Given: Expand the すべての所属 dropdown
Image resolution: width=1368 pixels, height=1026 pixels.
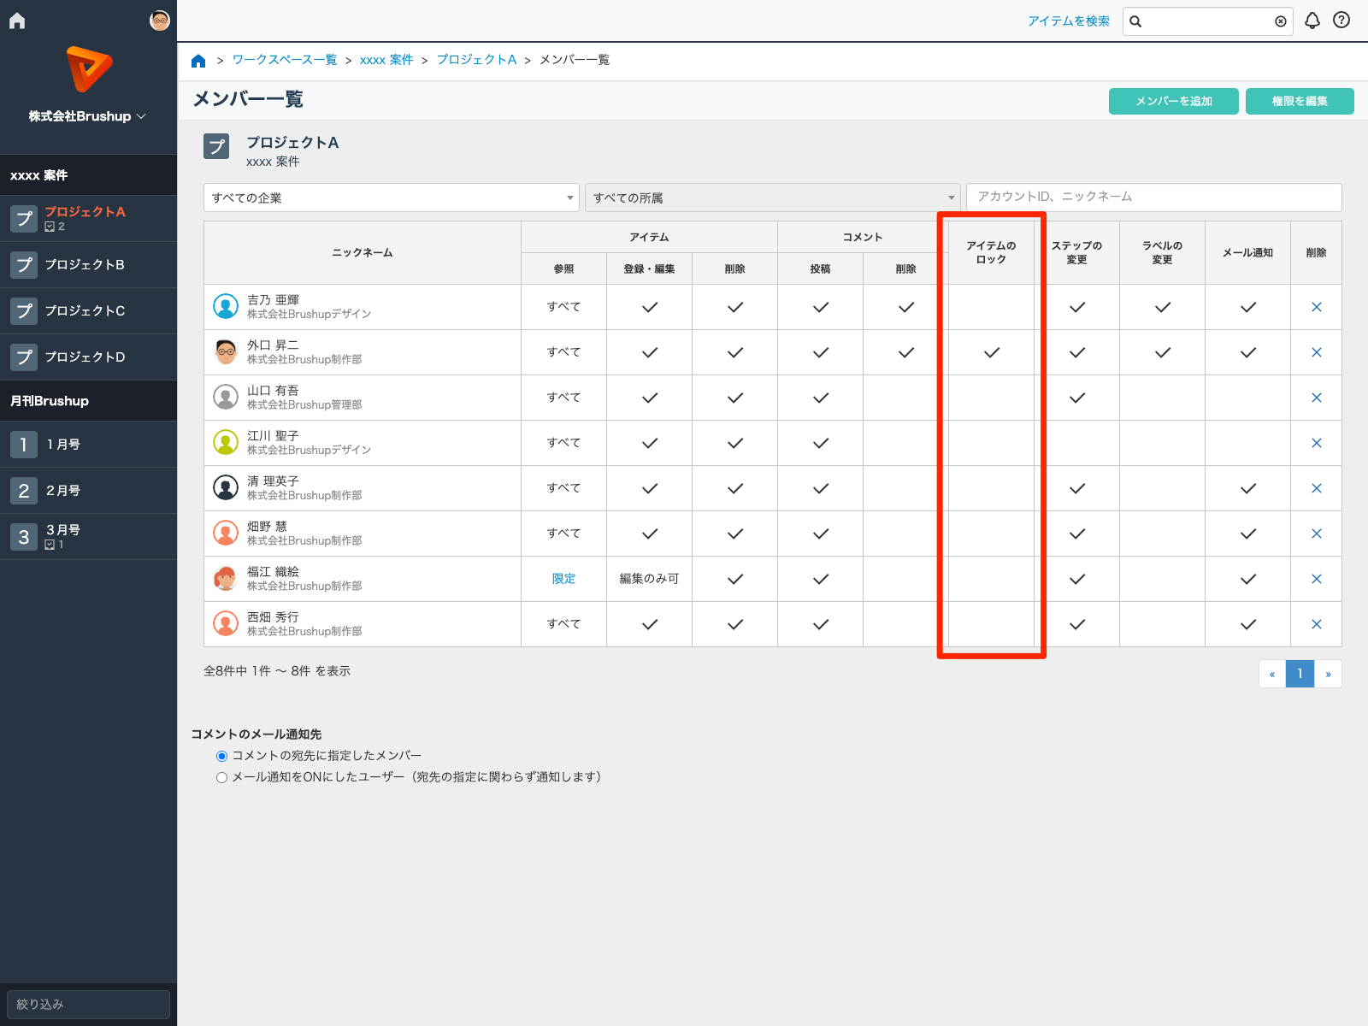Looking at the screenshot, I should 772,198.
